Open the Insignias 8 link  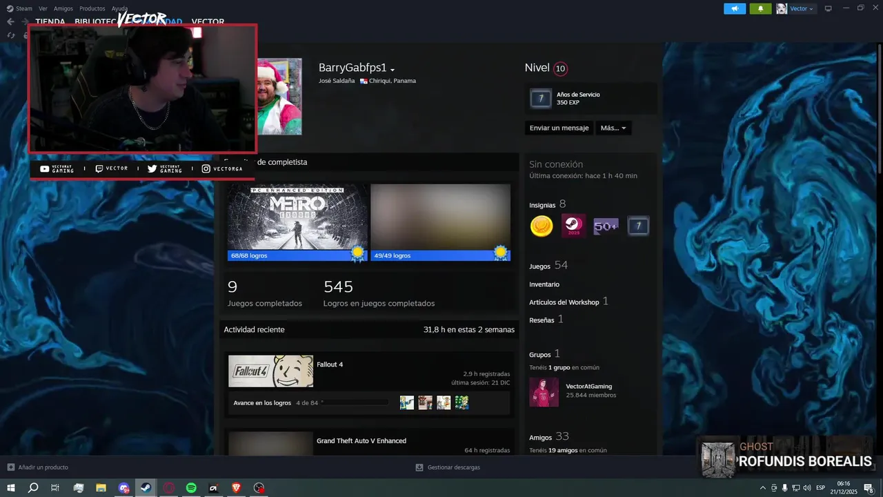click(x=548, y=204)
